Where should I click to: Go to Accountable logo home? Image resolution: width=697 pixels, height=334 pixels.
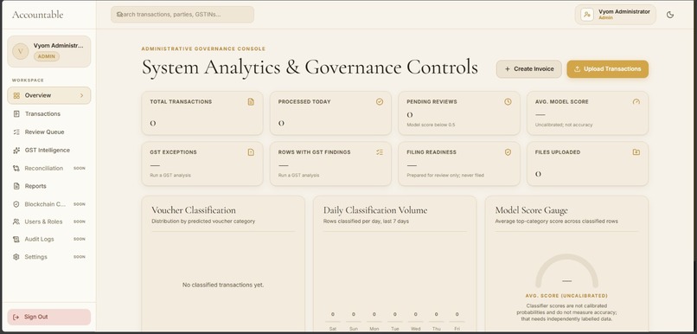[38, 15]
